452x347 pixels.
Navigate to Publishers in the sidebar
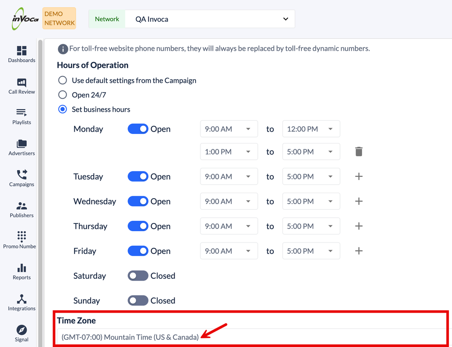(x=21, y=209)
